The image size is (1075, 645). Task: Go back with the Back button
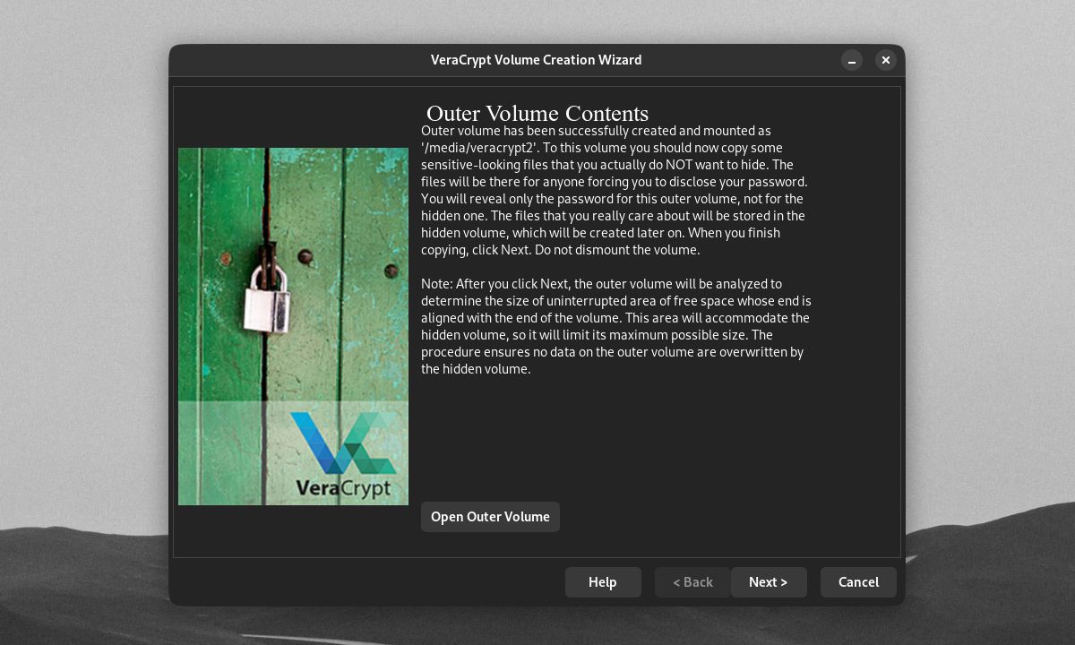coord(692,582)
